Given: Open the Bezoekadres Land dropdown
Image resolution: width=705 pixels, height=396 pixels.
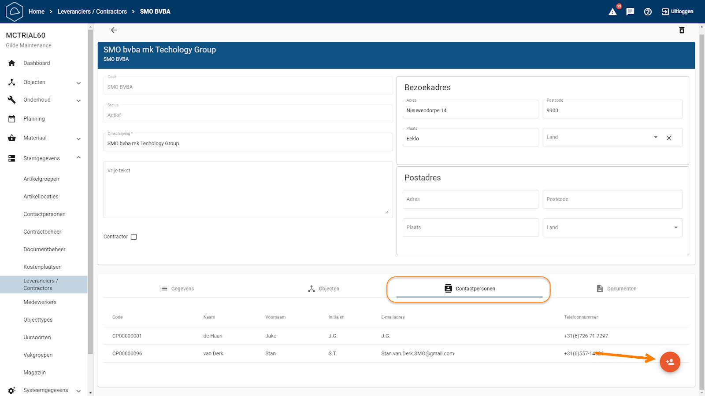Looking at the screenshot, I should point(656,138).
